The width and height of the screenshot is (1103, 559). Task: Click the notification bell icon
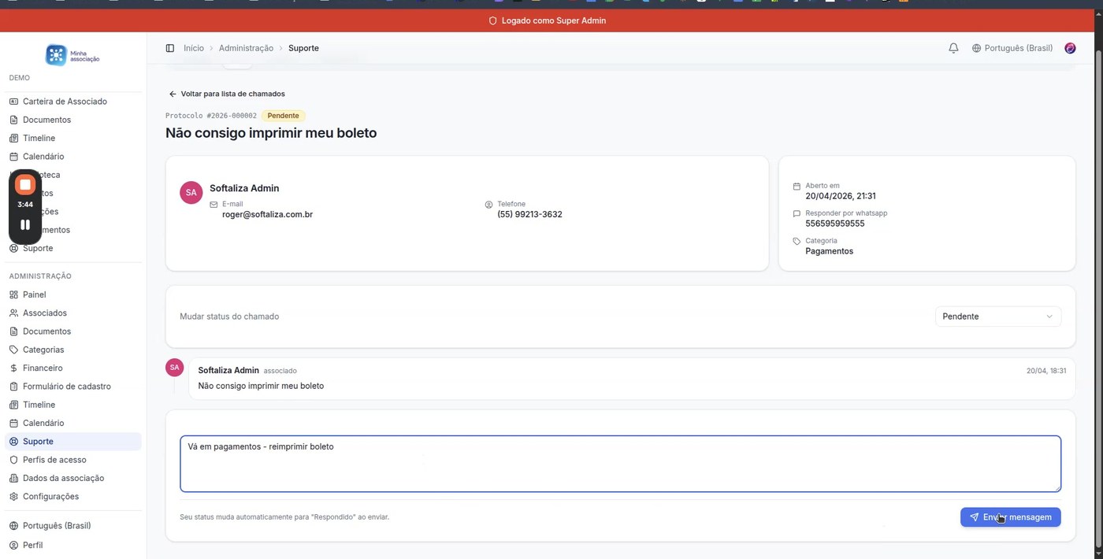click(x=953, y=48)
